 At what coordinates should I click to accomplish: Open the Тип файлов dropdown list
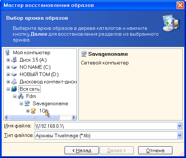point(180,135)
